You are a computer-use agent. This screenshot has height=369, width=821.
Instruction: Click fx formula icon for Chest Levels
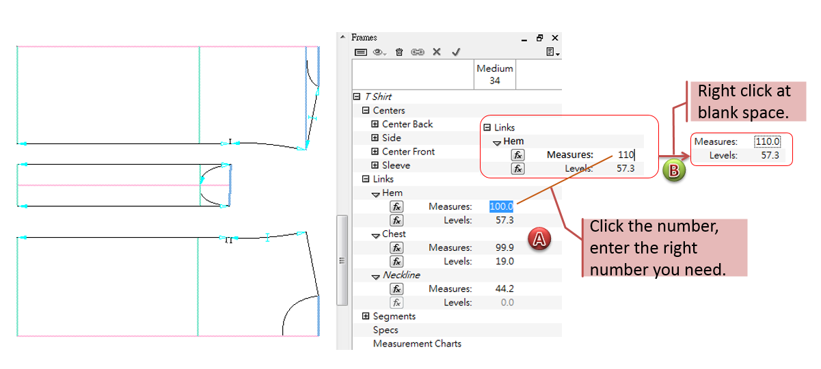(x=396, y=261)
